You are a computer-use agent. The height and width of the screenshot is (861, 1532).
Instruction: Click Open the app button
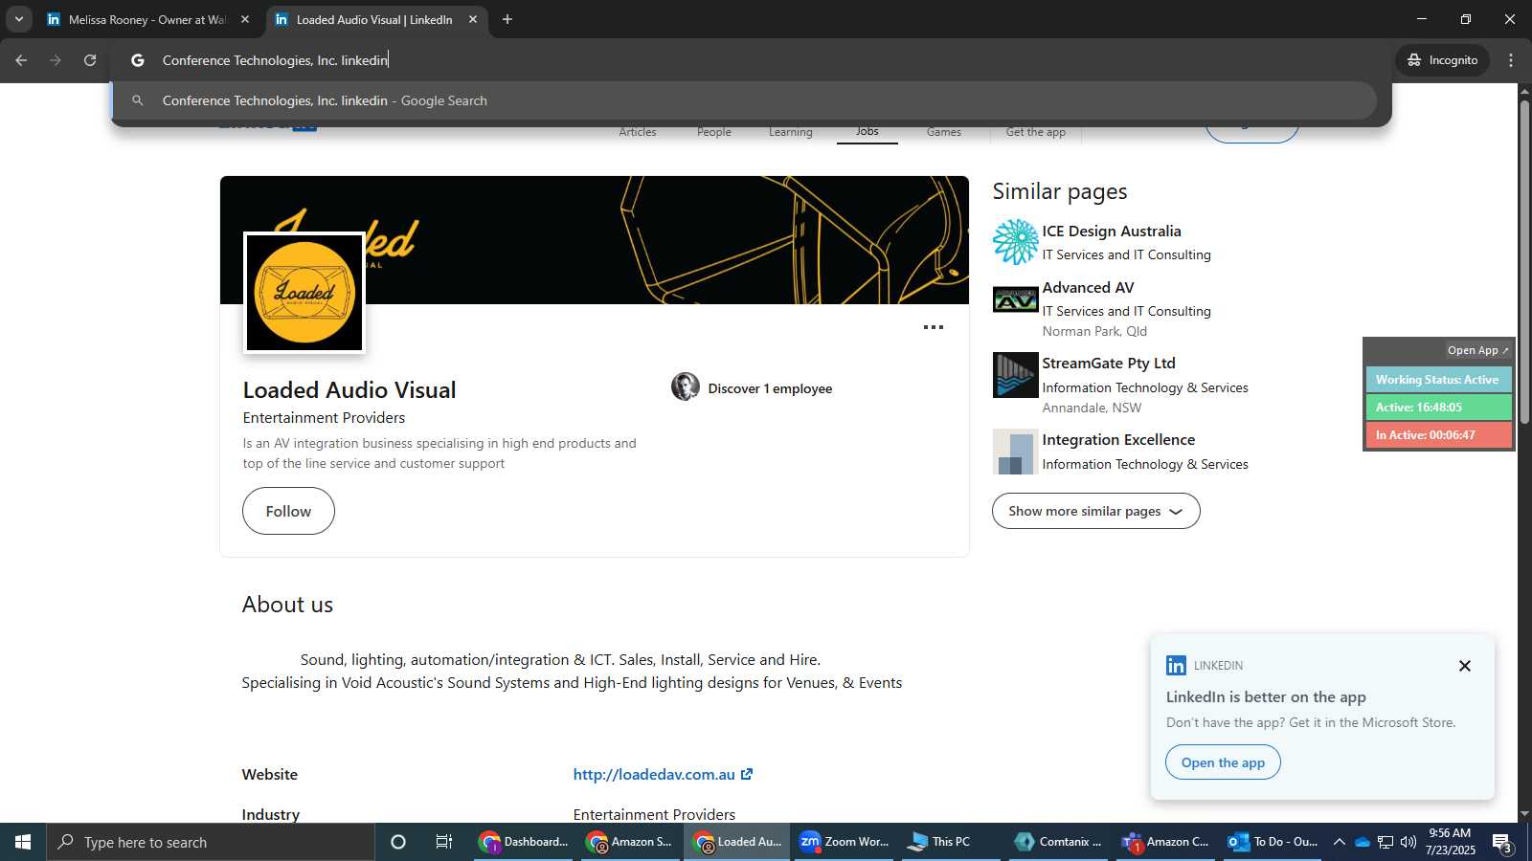[1223, 762]
